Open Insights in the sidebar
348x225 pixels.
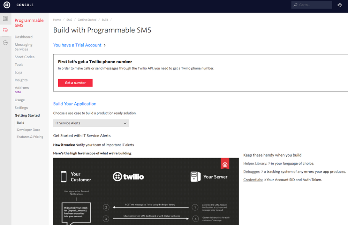click(x=21, y=80)
